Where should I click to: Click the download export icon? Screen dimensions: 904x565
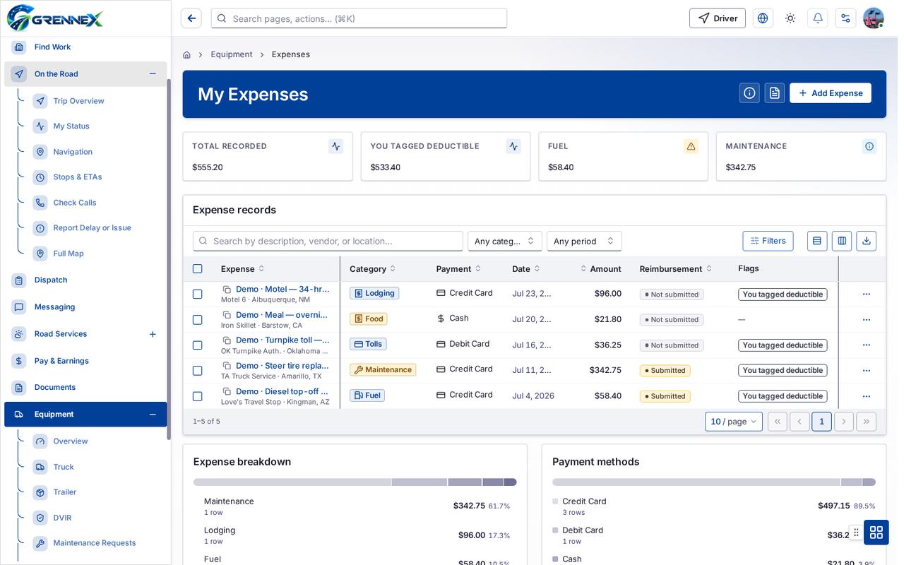(x=867, y=241)
